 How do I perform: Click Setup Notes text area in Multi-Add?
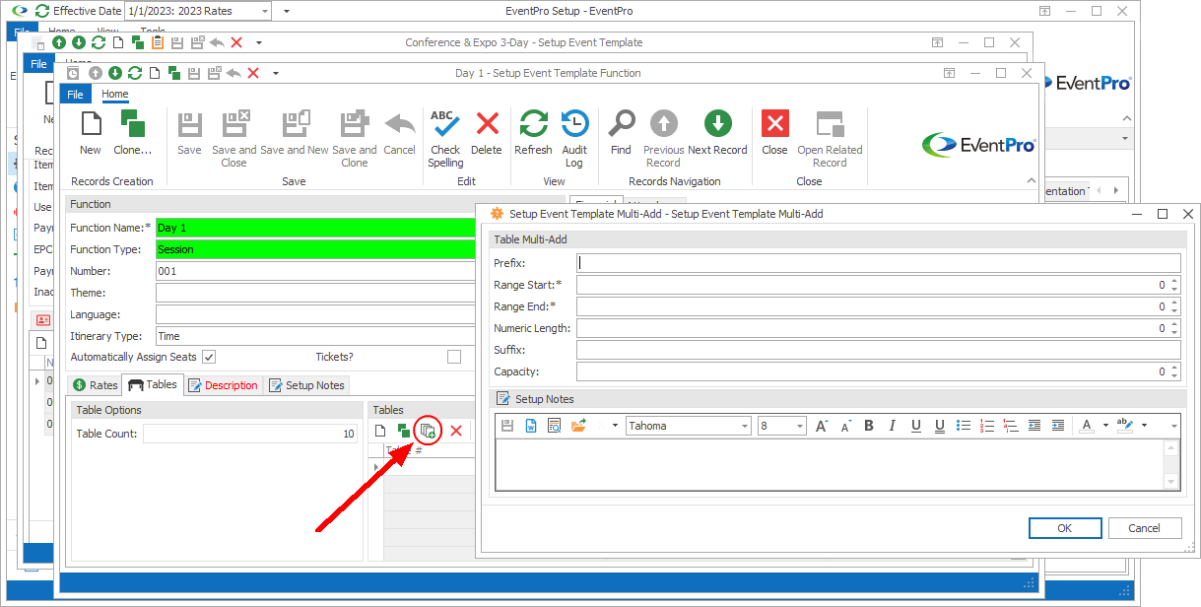tap(828, 464)
